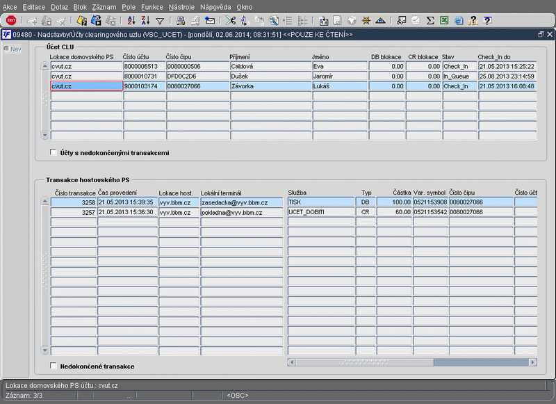Enable 'Účty s nedokončenými transakcemi' checkbox
Screen dimensions: 556x404
pos(54,152)
